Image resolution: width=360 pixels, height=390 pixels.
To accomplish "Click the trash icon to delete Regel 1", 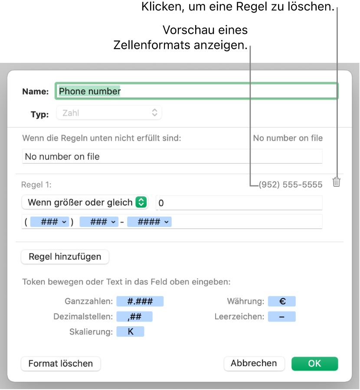I will pyautogui.click(x=336, y=182).
